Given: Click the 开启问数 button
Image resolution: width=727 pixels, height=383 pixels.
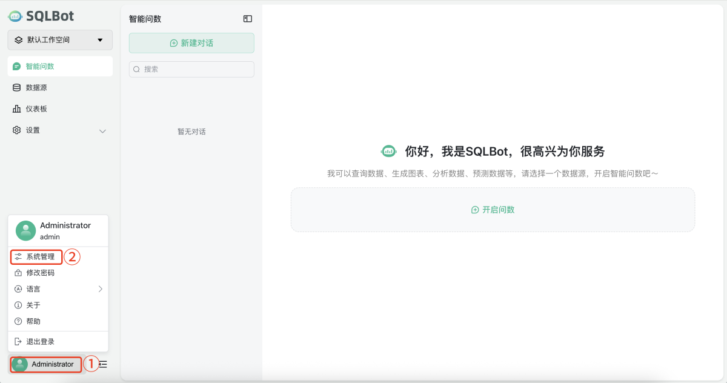Looking at the screenshot, I should (493, 210).
